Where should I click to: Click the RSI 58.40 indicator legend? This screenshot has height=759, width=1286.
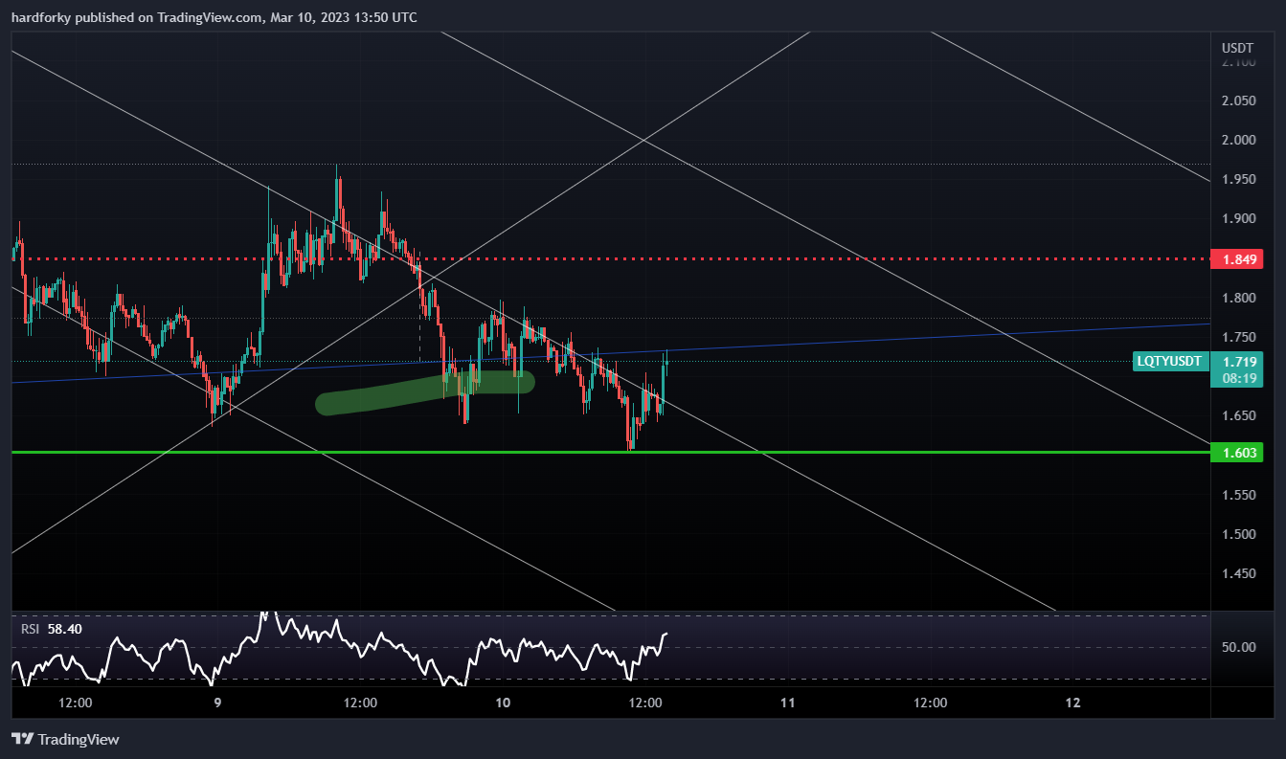(54, 628)
